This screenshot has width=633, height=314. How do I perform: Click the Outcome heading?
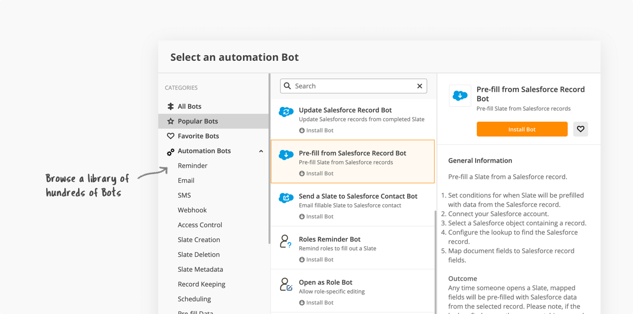click(x=463, y=279)
